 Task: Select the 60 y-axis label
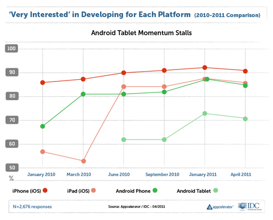tap(12, 144)
